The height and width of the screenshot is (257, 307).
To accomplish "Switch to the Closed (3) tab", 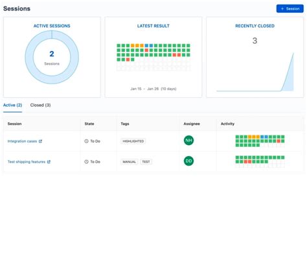I will (40, 105).
